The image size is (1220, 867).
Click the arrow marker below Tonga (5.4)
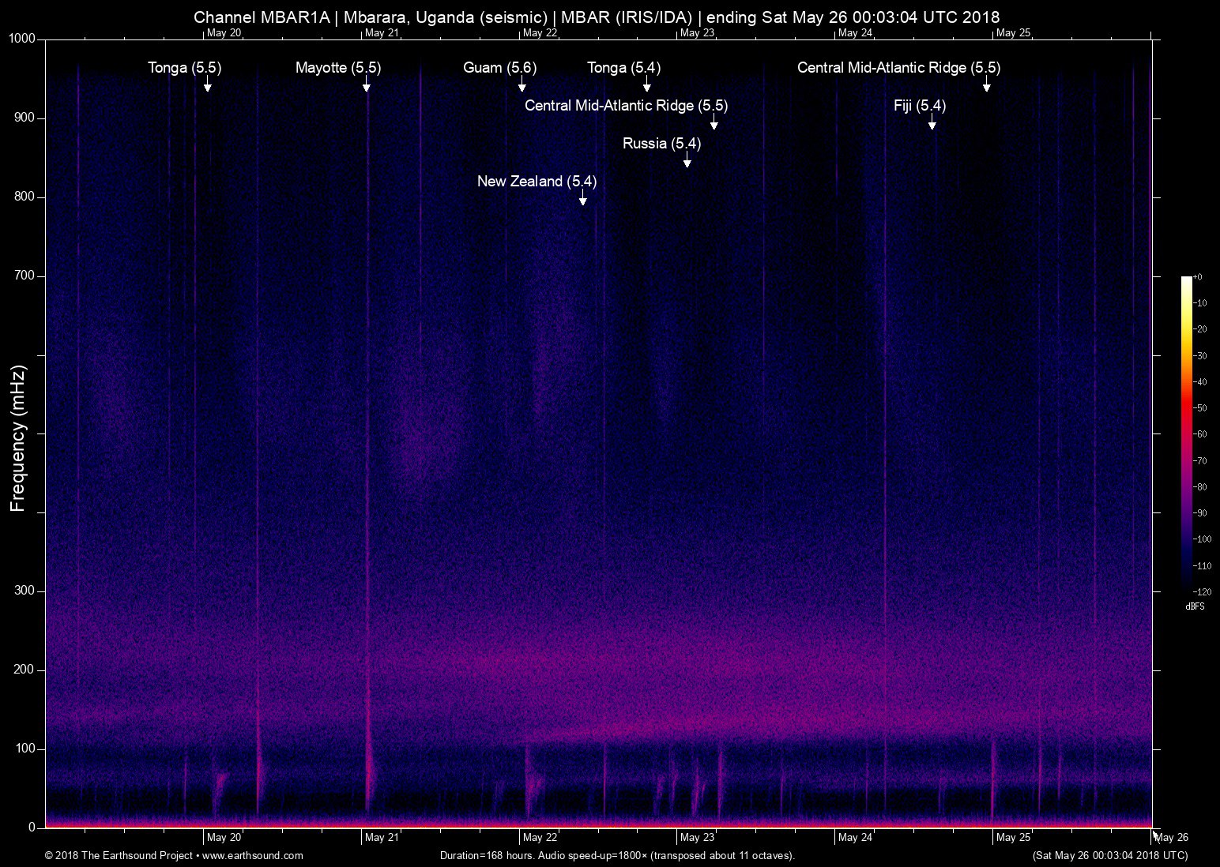coord(646,85)
